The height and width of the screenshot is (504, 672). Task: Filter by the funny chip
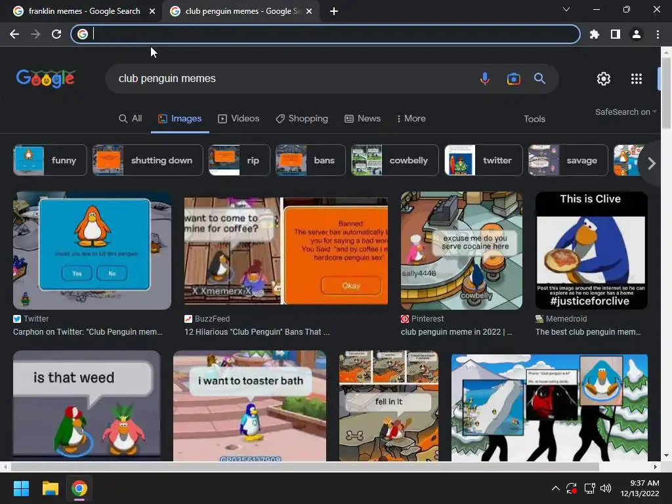click(50, 160)
